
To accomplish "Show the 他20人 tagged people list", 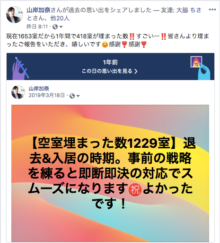I will (x=60, y=18).
